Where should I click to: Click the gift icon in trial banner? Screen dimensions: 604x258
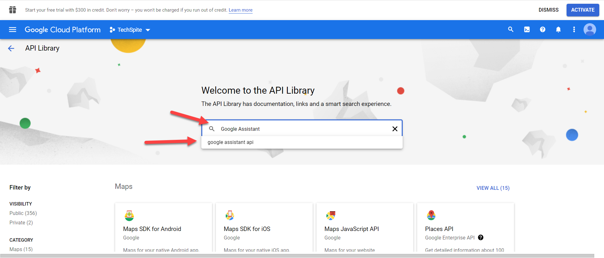click(x=13, y=10)
